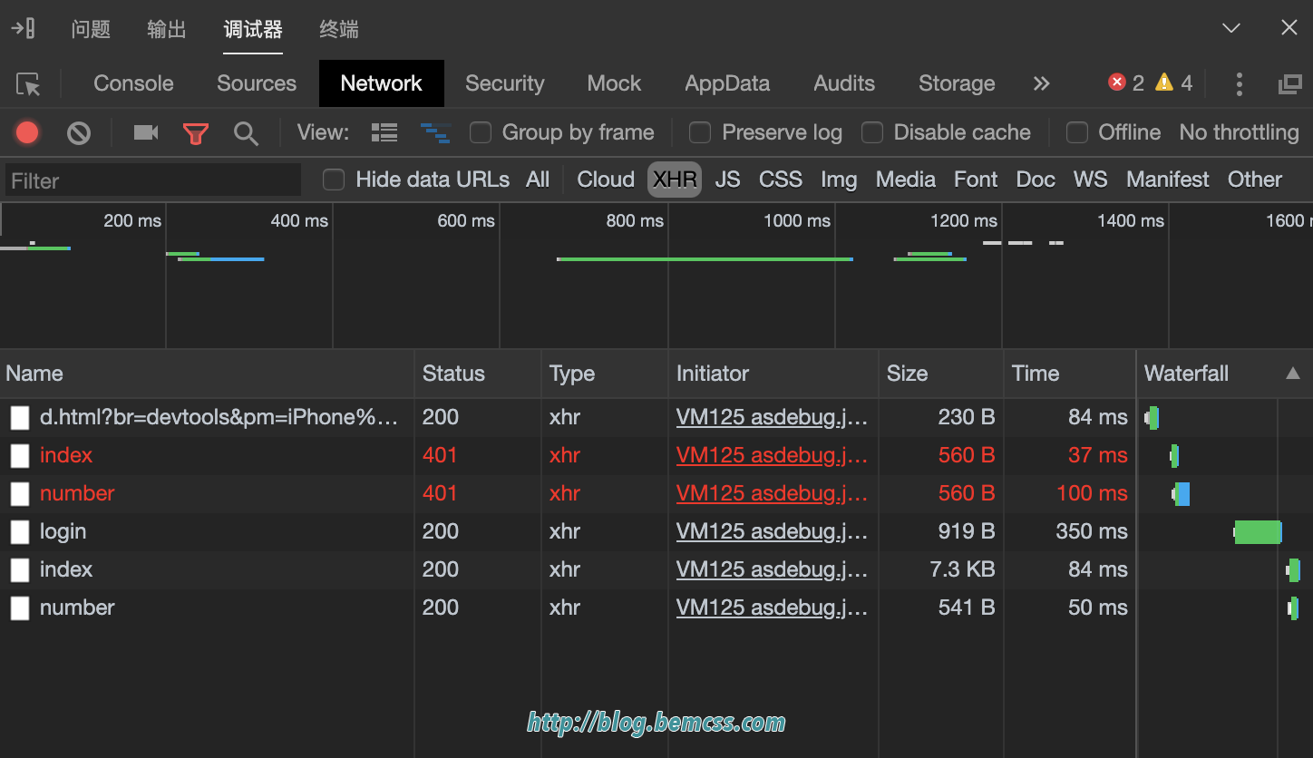Click the file icon of the login request

coord(20,532)
